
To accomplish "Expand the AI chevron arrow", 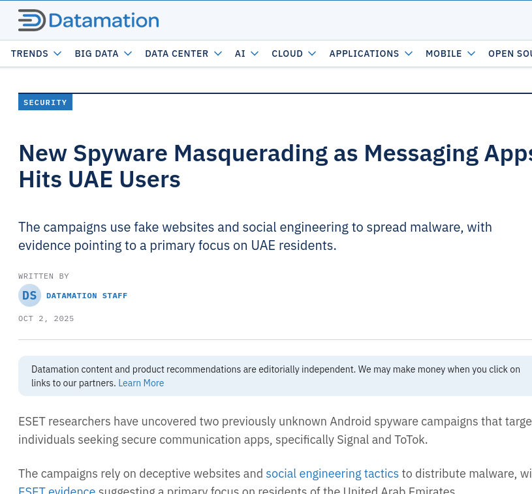I will point(255,54).
